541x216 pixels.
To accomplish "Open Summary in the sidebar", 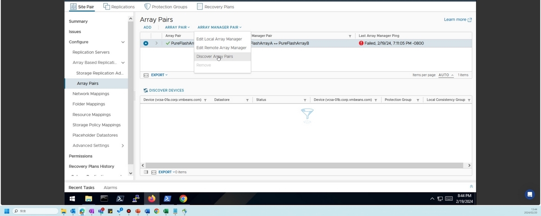I will tap(78, 22).
